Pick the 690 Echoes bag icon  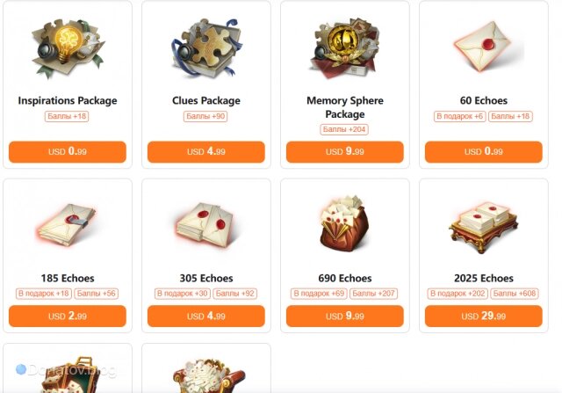pyautogui.click(x=344, y=223)
